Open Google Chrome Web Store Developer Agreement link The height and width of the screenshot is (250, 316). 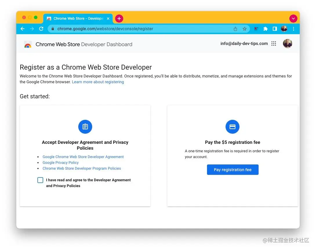pyautogui.click(x=83, y=157)
